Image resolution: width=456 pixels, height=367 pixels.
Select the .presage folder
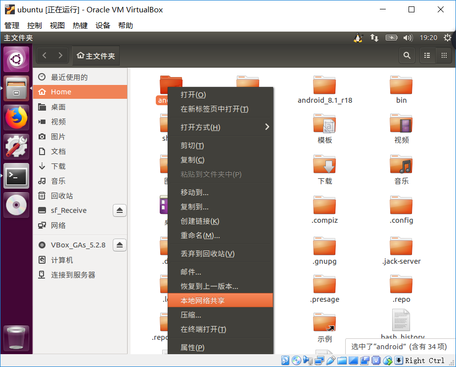(324, 289)
